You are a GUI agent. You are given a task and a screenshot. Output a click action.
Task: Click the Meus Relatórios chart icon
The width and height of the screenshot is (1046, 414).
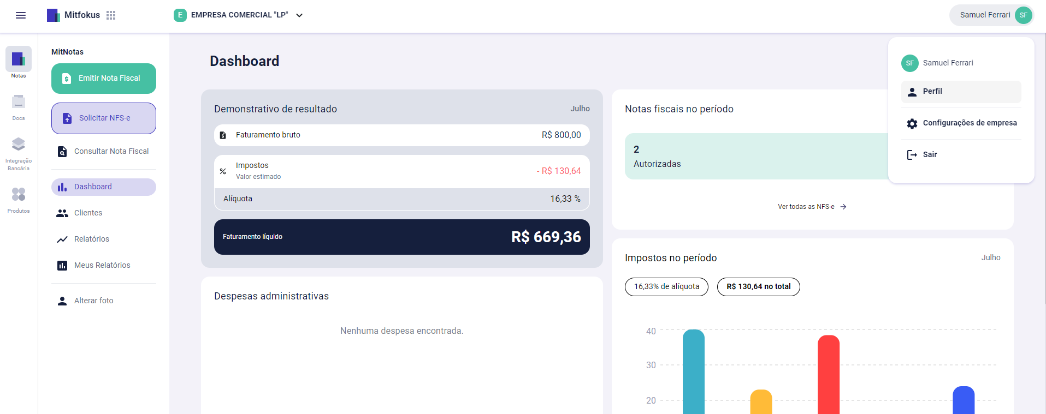pos(62,266)
